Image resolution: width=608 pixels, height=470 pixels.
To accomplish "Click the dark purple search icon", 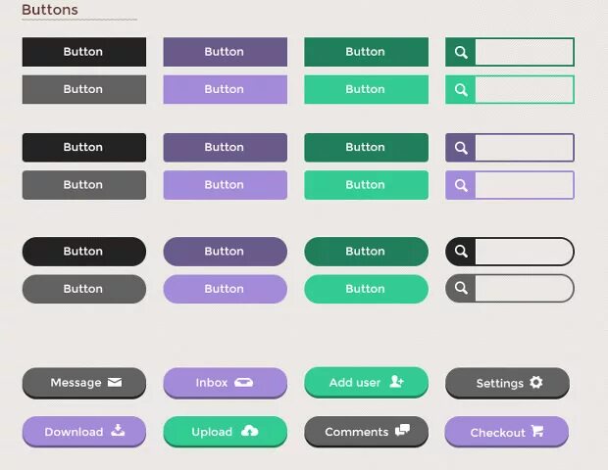I will 461,148.
